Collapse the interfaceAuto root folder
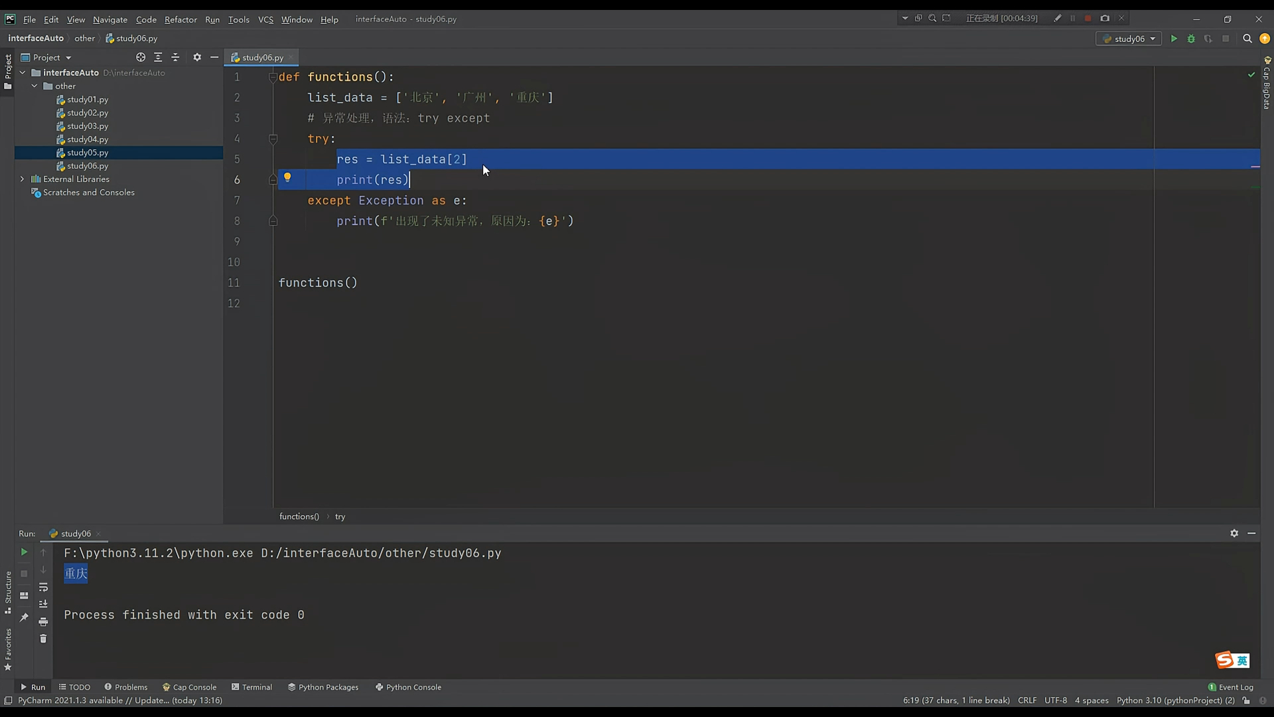 click(x=23, y=72)
